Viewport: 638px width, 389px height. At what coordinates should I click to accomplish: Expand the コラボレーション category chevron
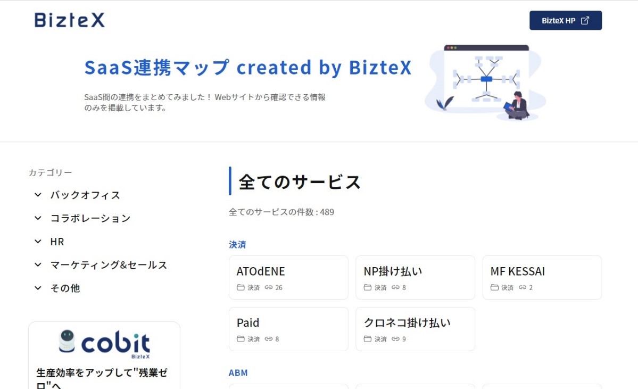tap(38, 218)
